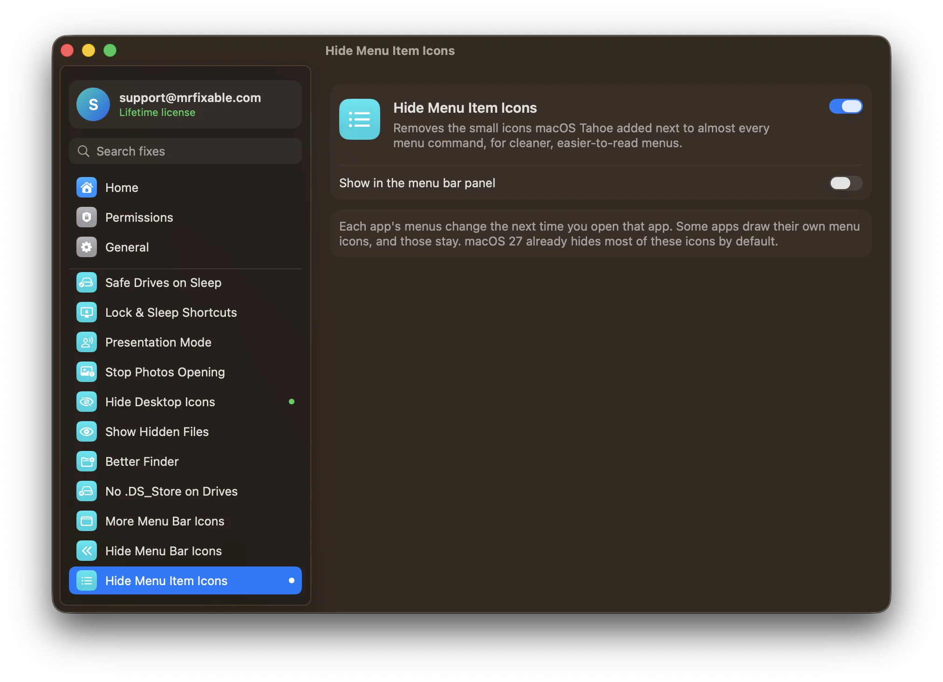Click the More Menu Bar Icons window icon
This screenshot has width=943, height=682.
coord(87,521)
